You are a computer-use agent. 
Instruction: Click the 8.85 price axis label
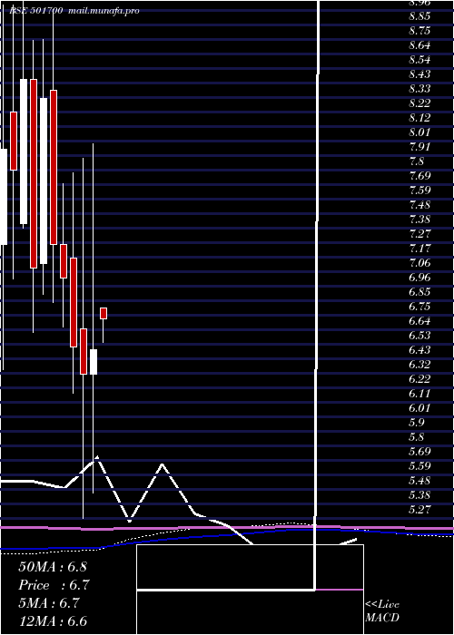pos(419,16)
